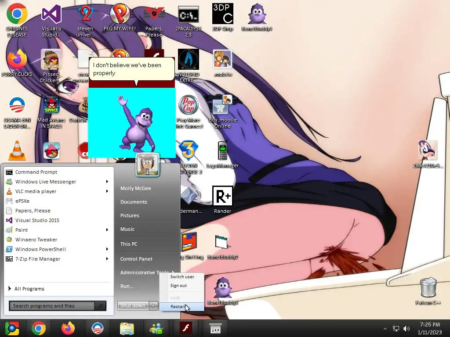Click the Shut down button
Image resolution: width=450 pixels, height=337 pixels.
(133, 306)
